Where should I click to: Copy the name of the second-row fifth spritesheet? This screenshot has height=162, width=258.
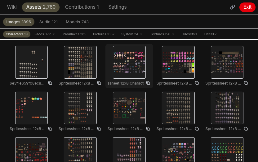(246, 129)
